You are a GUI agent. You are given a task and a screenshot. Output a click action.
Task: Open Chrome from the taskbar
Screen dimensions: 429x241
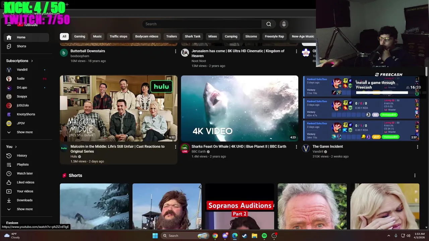pyautogui.click(x=215, y=236)
